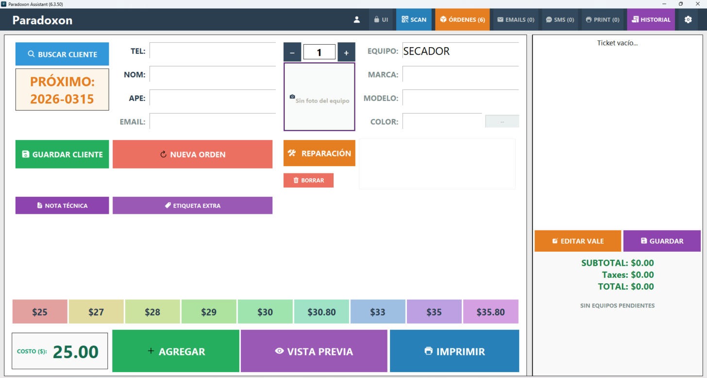Open the PRINT (0) tab

[603, 20]
